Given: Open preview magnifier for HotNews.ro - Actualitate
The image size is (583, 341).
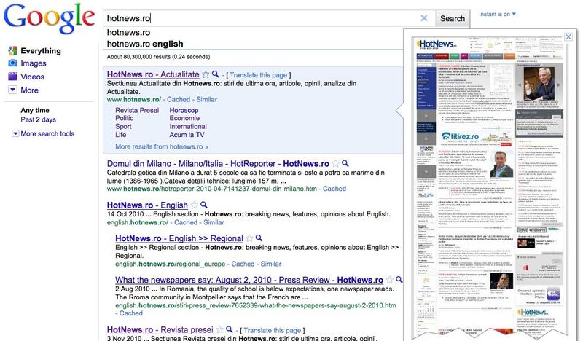Looking at the screenshot, I should pos(215,74).
